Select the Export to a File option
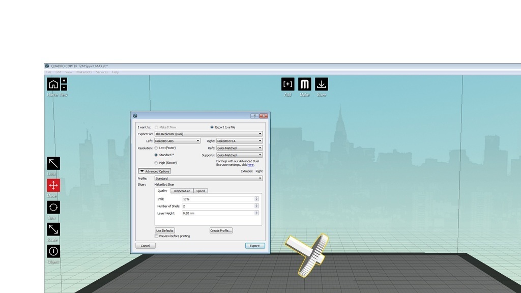This screenshot has width=521, height=293. (x=212, y=127)
